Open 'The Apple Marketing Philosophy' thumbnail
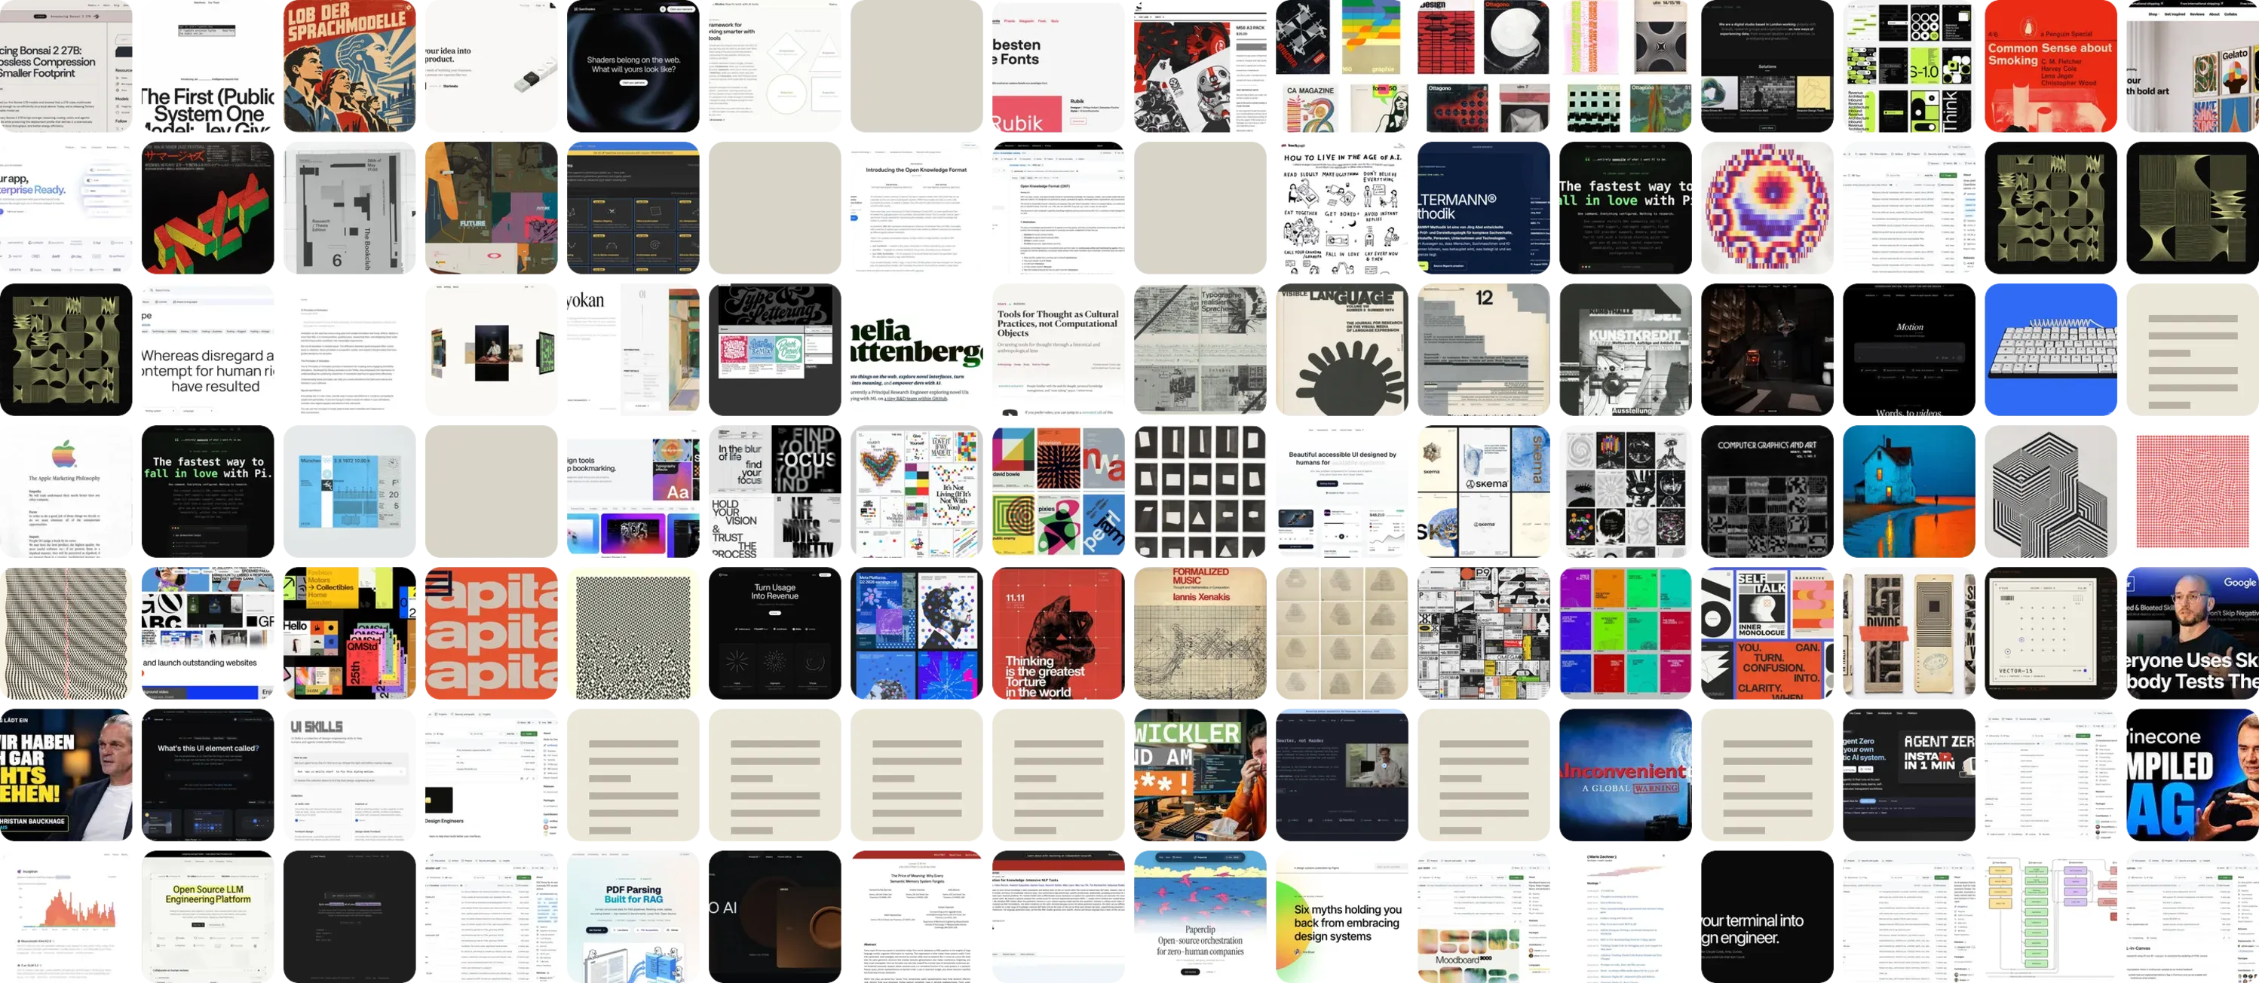 (66, 491)
